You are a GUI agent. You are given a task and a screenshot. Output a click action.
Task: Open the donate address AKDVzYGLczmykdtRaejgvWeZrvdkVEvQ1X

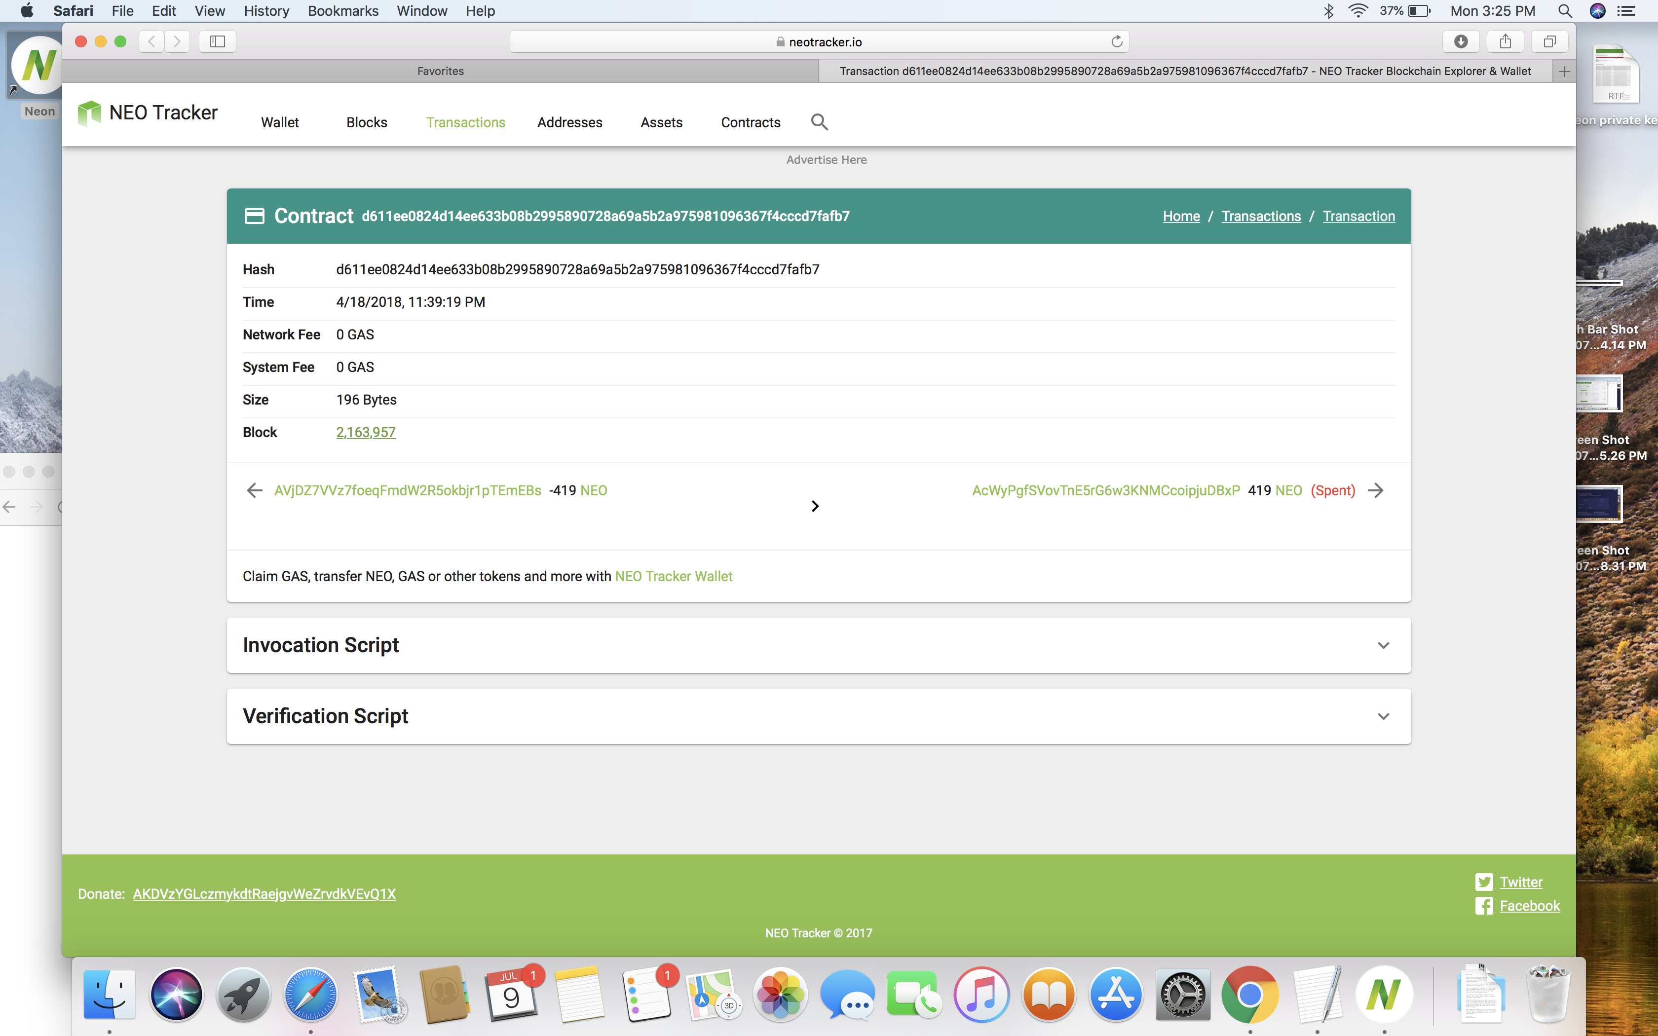pos(264,894)
